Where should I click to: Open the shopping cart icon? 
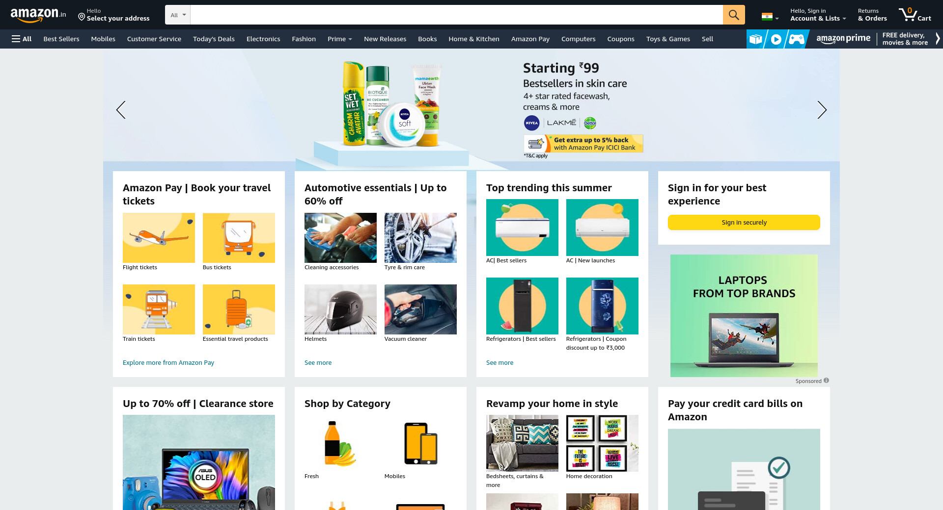click(915, 15)
